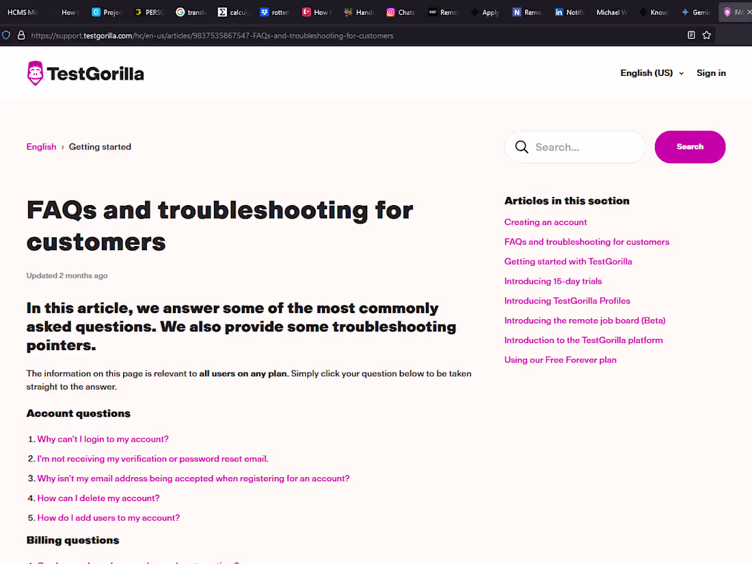Toggle reader view icon in address bar

691,35
